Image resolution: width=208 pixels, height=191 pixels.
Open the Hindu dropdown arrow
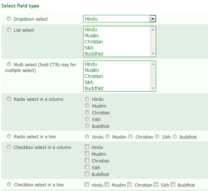pyautogui.click(x=153, y=19)
